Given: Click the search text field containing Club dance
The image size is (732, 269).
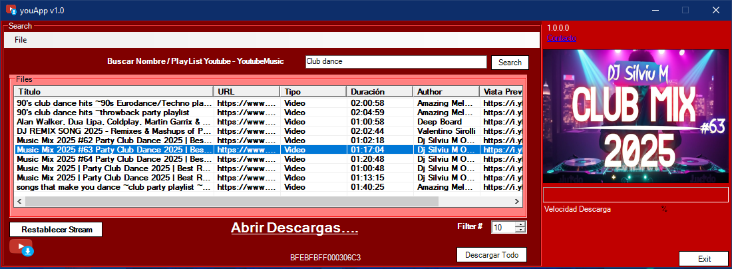Looking at the screenshot, I should click(x=396, y=62).
